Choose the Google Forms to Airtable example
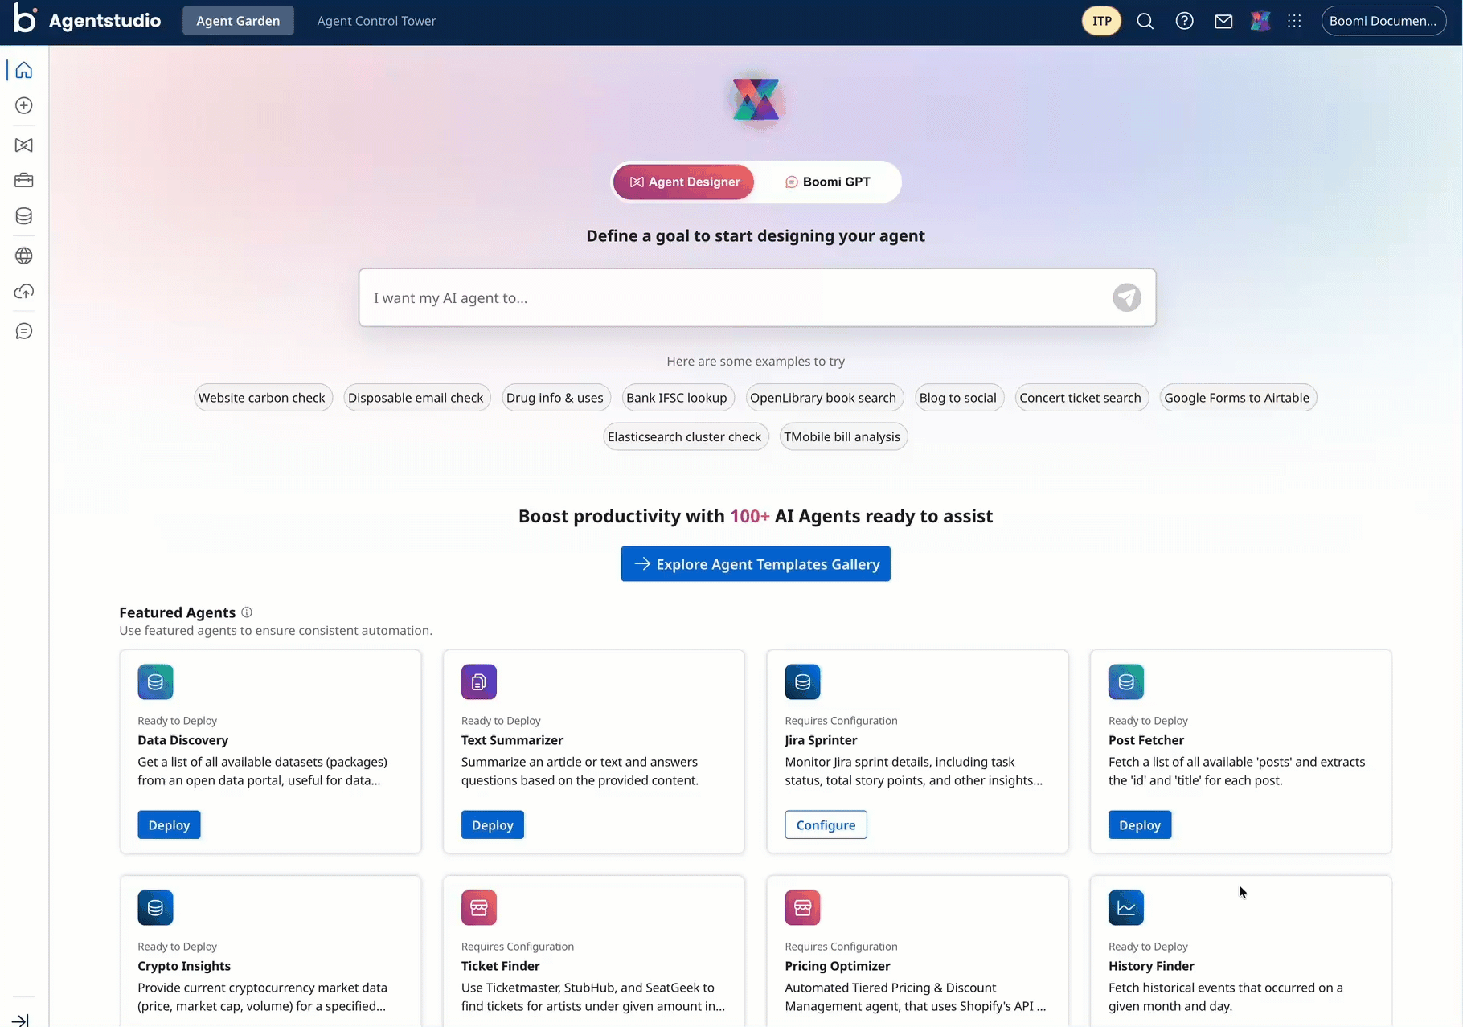Viewport: 1463px width, 1027px height. pos(1237,397)
